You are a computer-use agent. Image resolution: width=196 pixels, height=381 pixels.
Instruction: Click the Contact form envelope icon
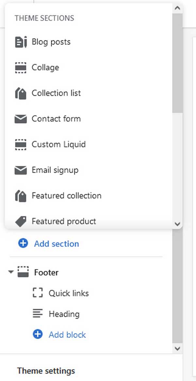(x=21, y=119)
